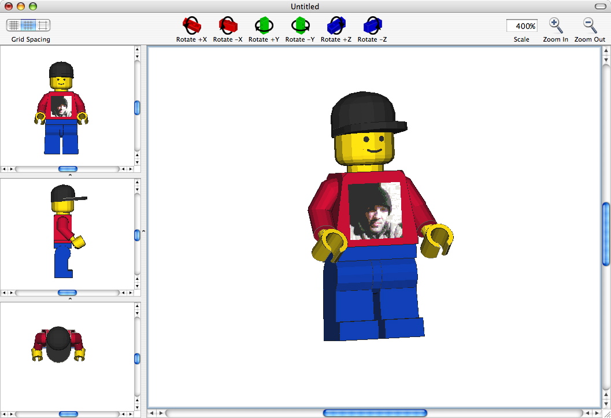The image size is (611, 418).
Task: Click the disclosure chevron below the side view panel
Action: 70,298
